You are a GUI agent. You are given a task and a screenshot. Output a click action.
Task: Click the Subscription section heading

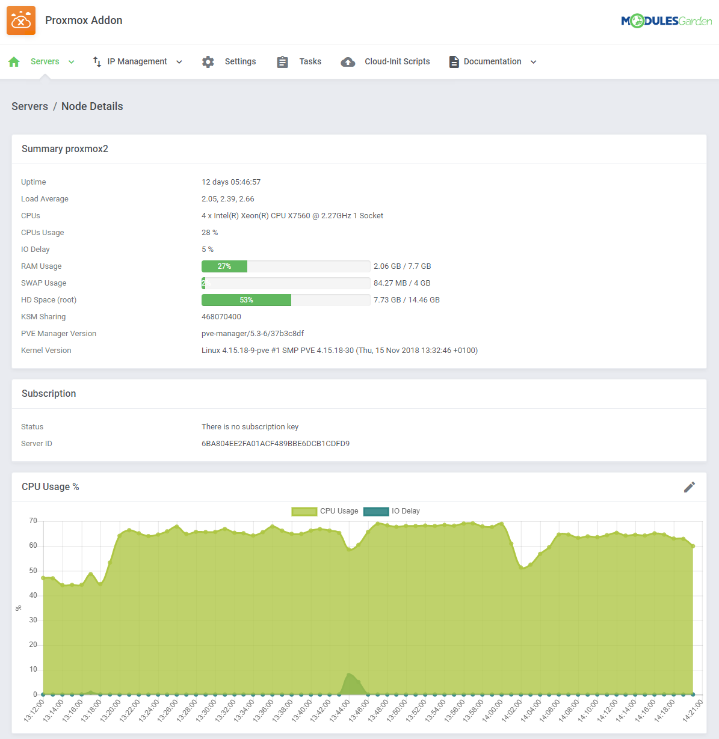click(x=49, y=394)
